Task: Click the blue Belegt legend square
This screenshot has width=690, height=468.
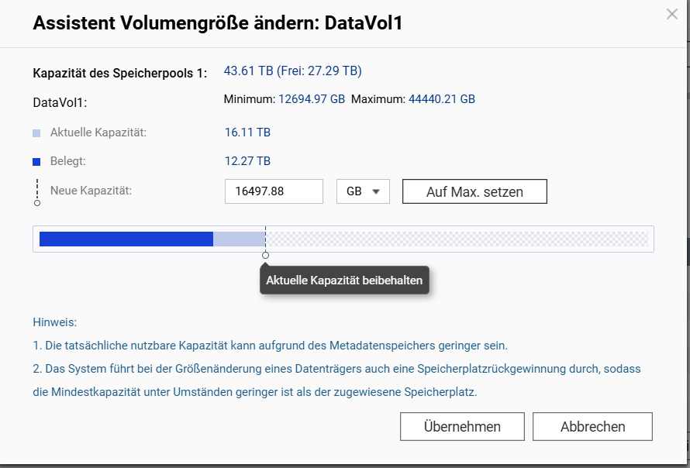Action: pos(36,162)
